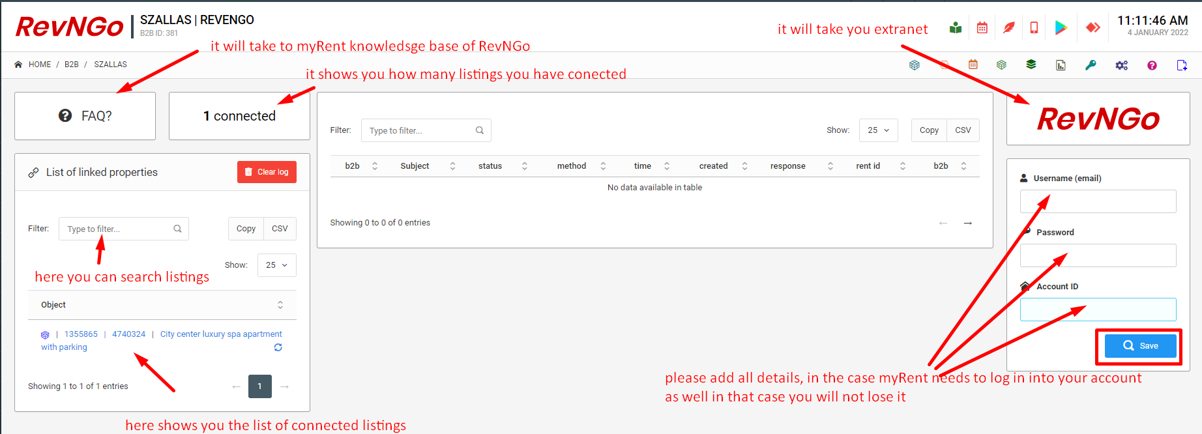
Task: Click page 1 in linked properties pagination
Action: [259, 386]
